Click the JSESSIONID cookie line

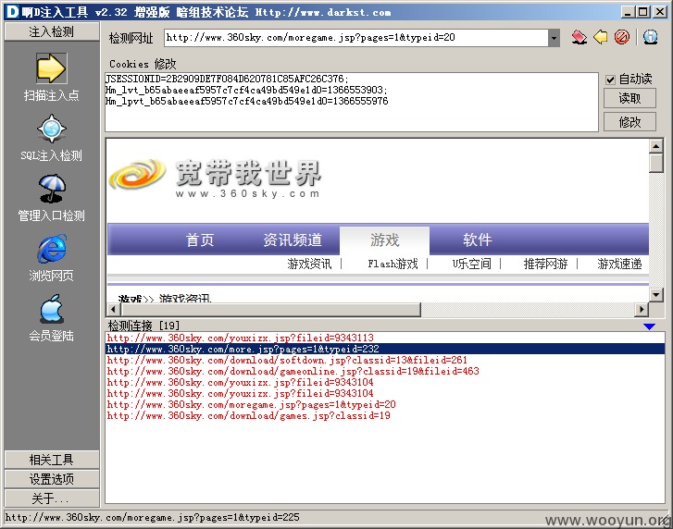[227, 79]
